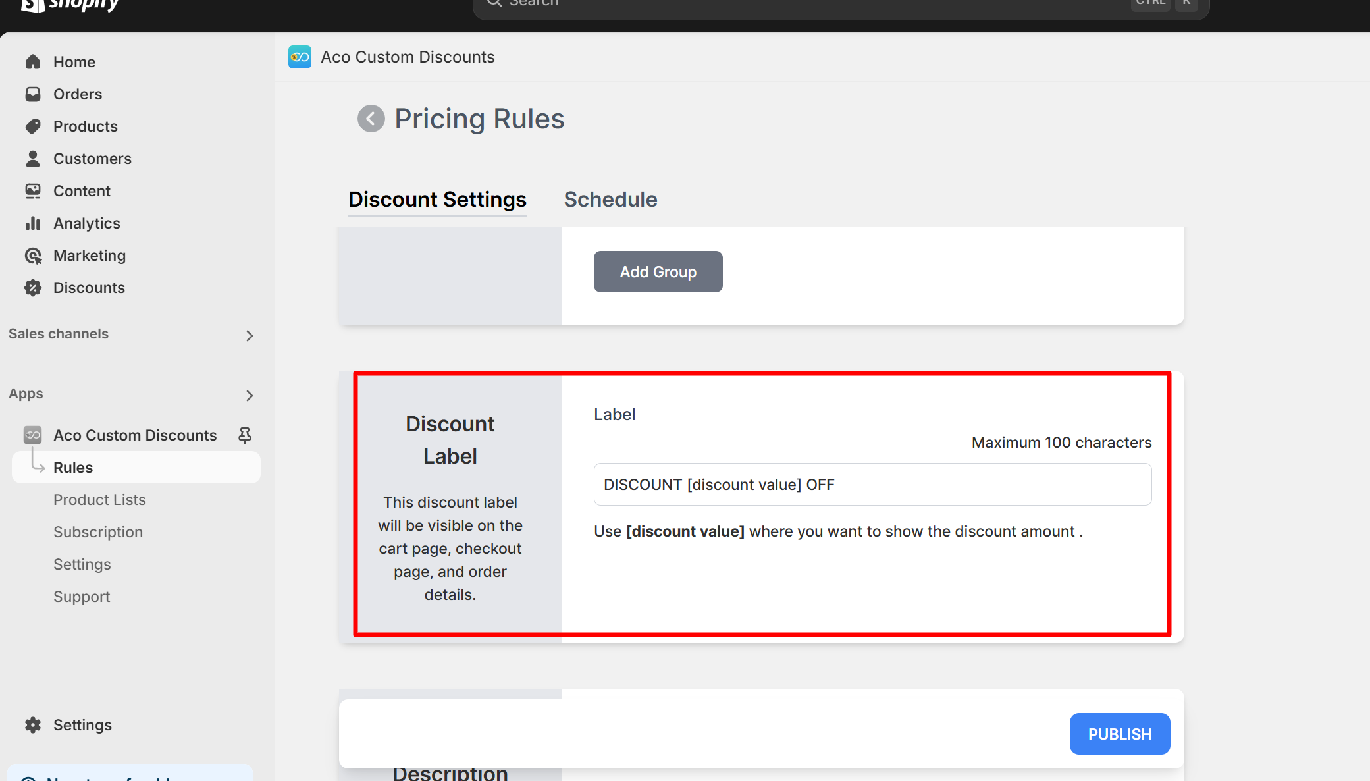This screenshot has height=781, width=1370.
Task: Select Discount Settings tab
Action: pos(437,200)
